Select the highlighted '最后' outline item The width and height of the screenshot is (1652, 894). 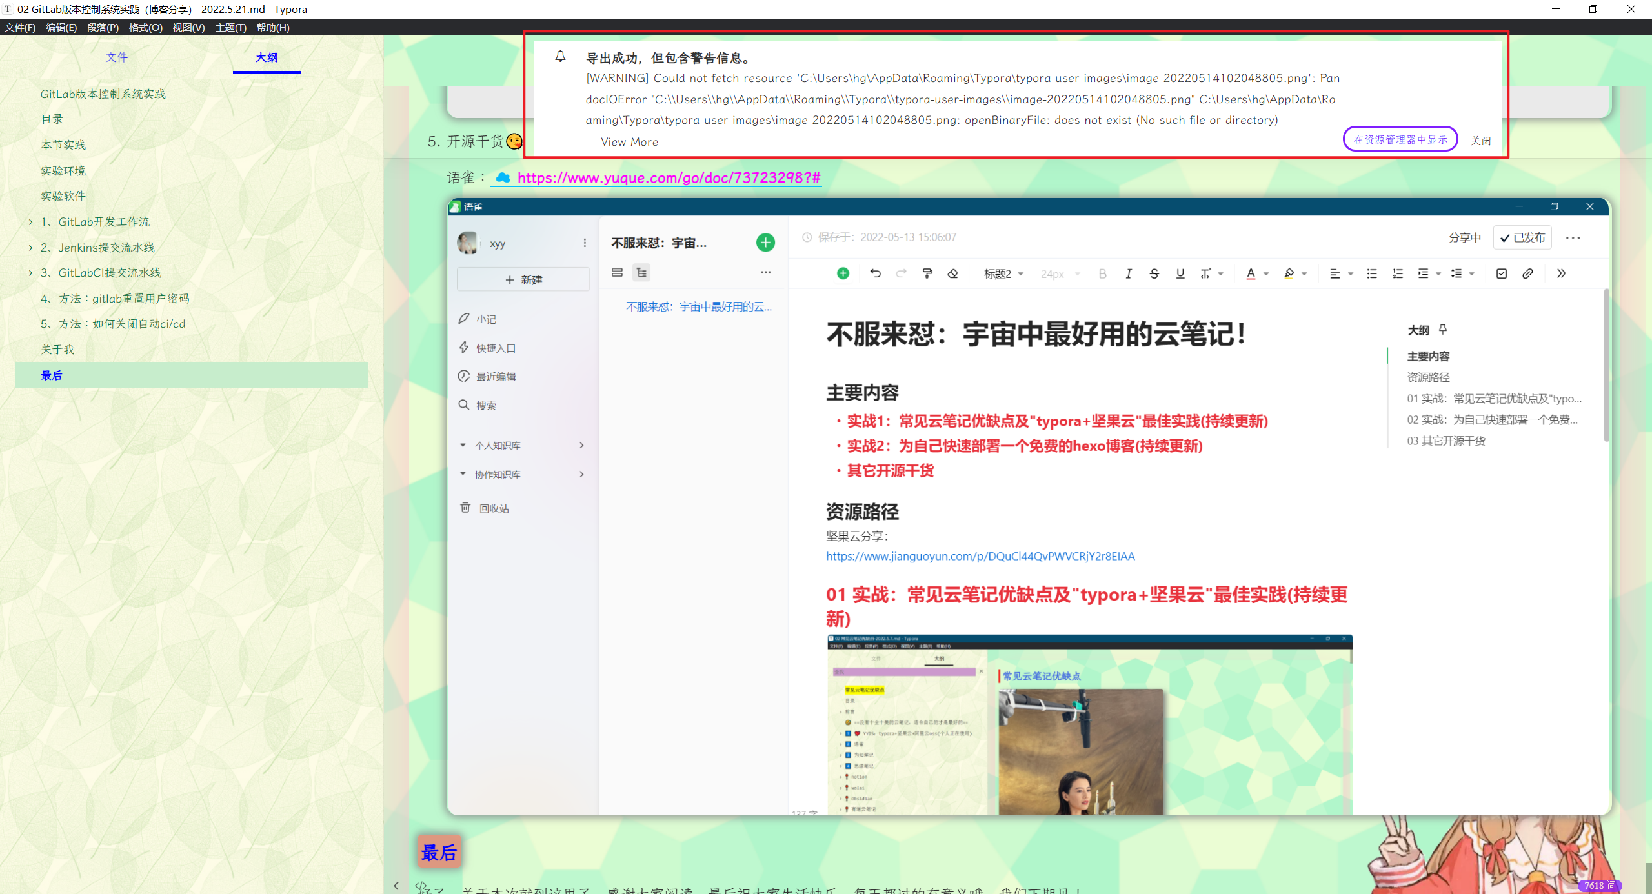[x=192, y=375]
